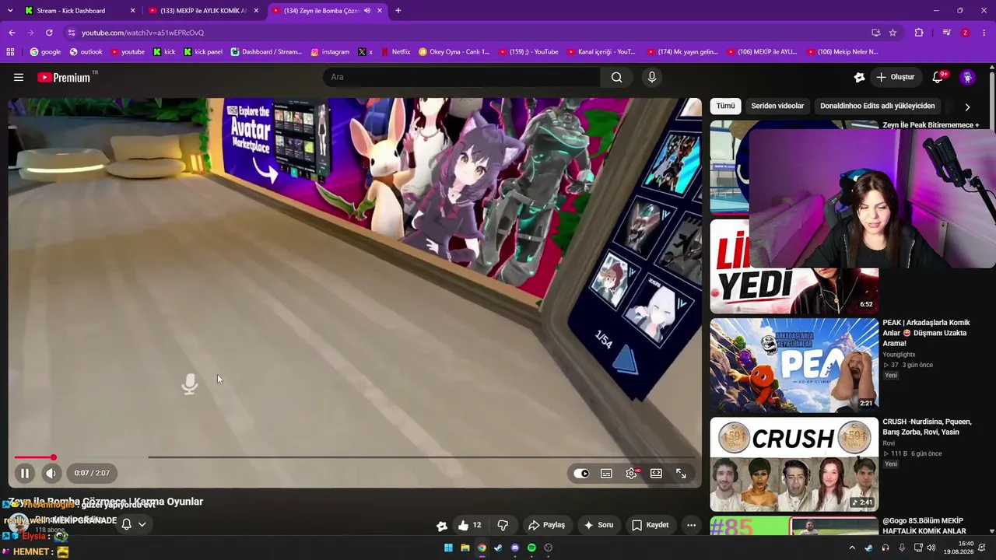Enter fullscreen mode

[x=681, y=473]
